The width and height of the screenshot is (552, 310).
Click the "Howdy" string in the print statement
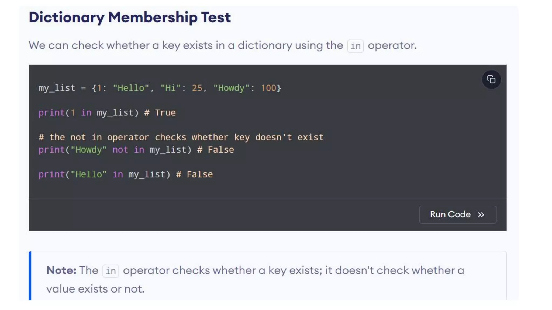(x=88, y=150)
